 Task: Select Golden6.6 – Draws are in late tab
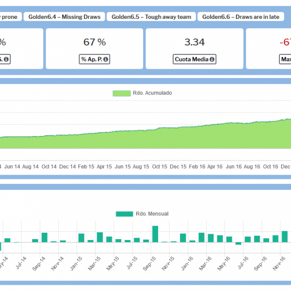241,16
